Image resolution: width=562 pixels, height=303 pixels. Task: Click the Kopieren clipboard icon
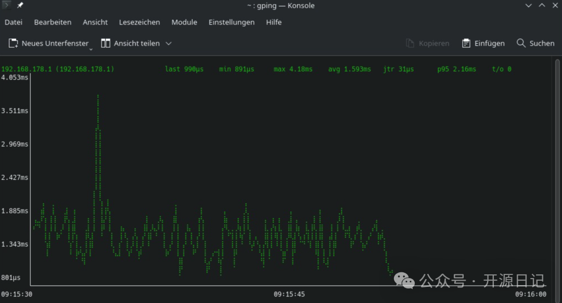pyautogui.click(x=410, y=43)
